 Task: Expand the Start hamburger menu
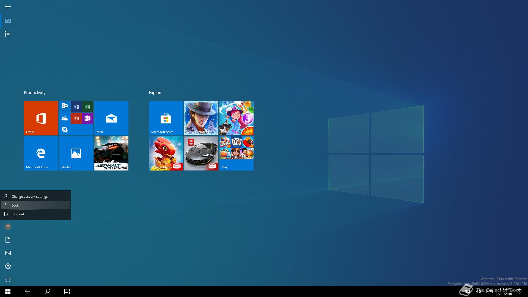(8, 8)
